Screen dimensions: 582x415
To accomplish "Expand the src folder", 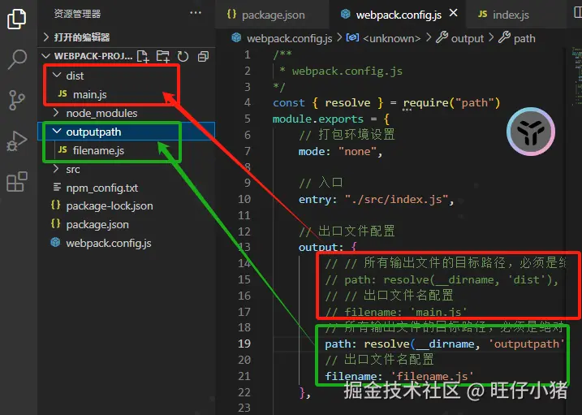I will point(126,170).
